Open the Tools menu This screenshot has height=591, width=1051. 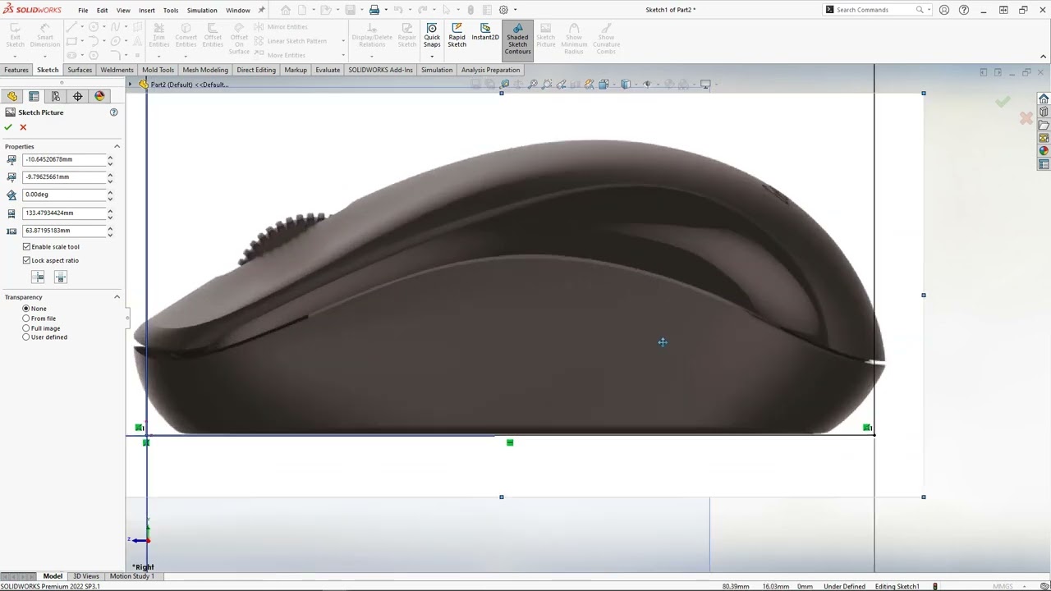tap(171, 11)
